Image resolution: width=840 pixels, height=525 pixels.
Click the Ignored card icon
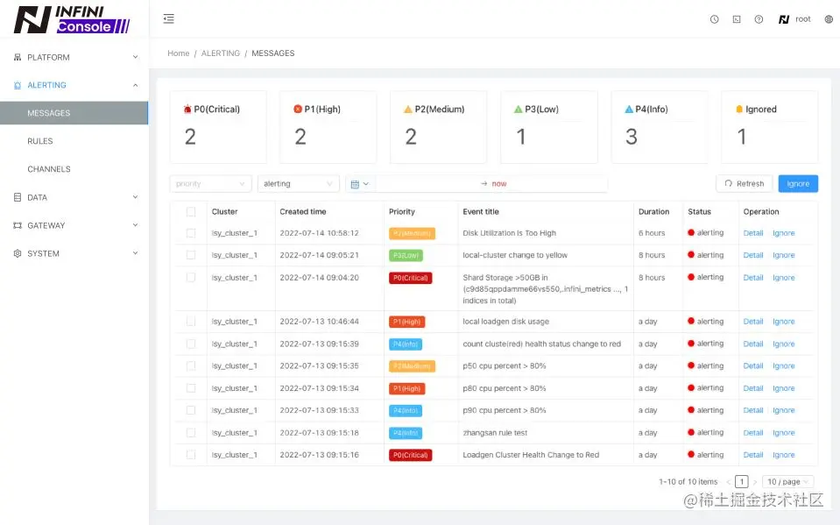point(739,109)
